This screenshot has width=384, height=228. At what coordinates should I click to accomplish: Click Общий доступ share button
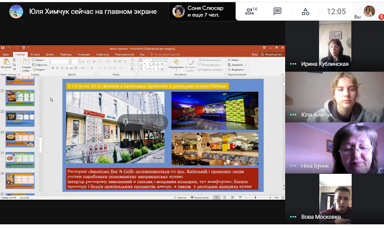point(271,54)
